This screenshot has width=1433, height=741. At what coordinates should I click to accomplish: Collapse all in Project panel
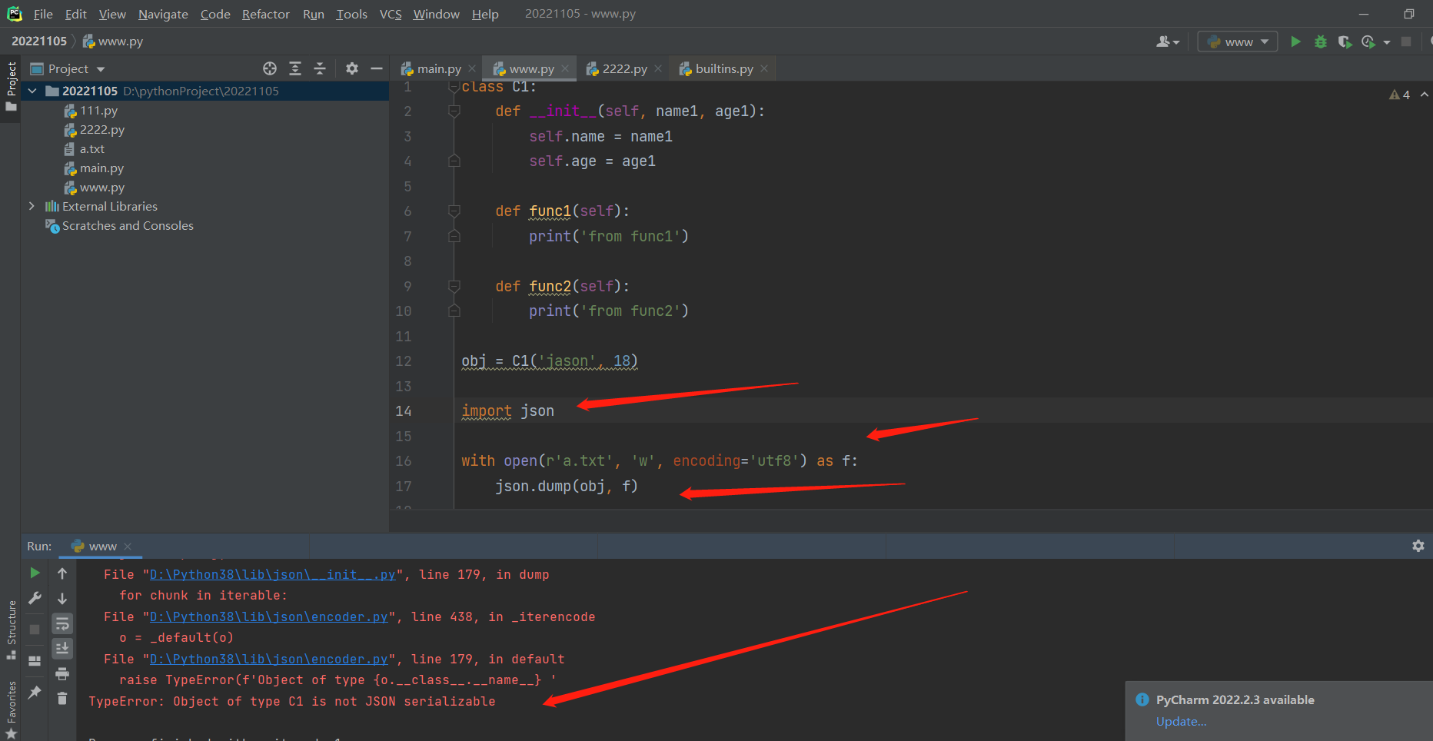point(320,68)
